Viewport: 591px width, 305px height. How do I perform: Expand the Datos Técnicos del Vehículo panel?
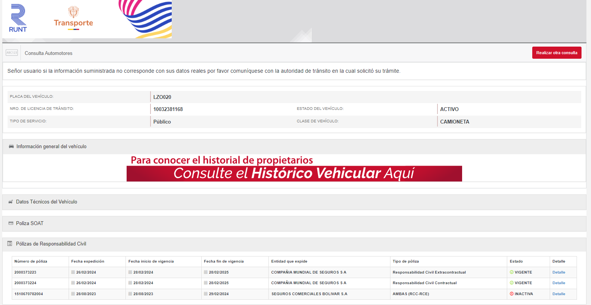click(47, 202)
